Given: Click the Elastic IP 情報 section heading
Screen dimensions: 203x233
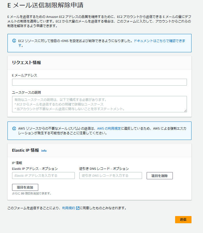Looking at the screenshot, I should click(25, 150).
